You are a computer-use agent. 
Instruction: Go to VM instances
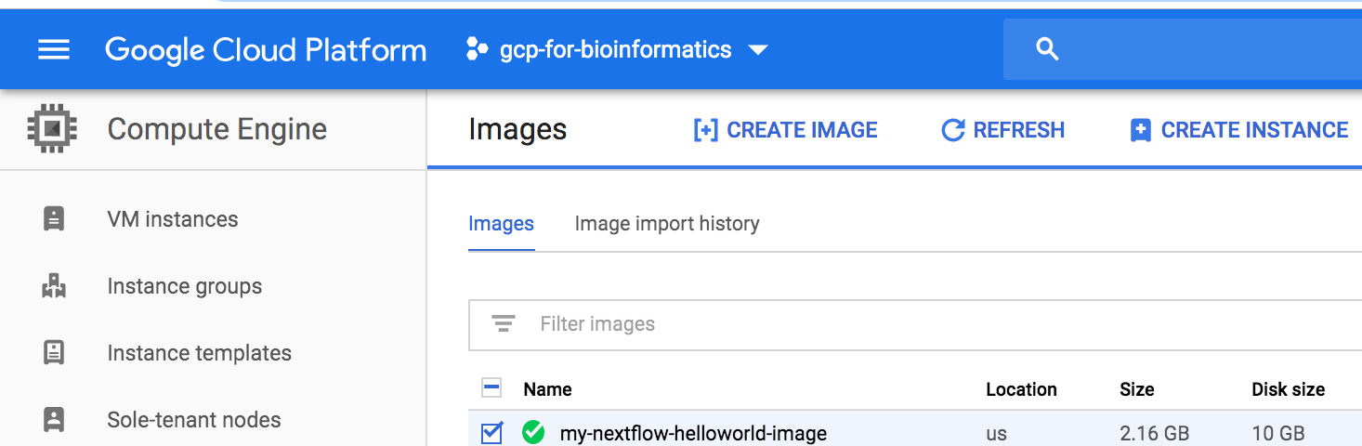click(173, 219)
